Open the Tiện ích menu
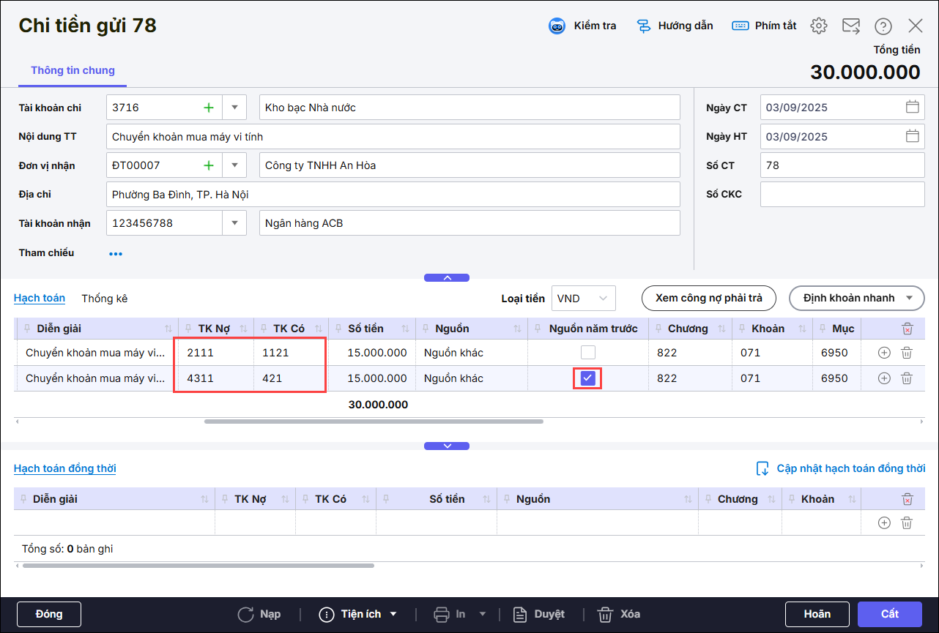Screen dimensions: 939x633 [x=359, y=614]
